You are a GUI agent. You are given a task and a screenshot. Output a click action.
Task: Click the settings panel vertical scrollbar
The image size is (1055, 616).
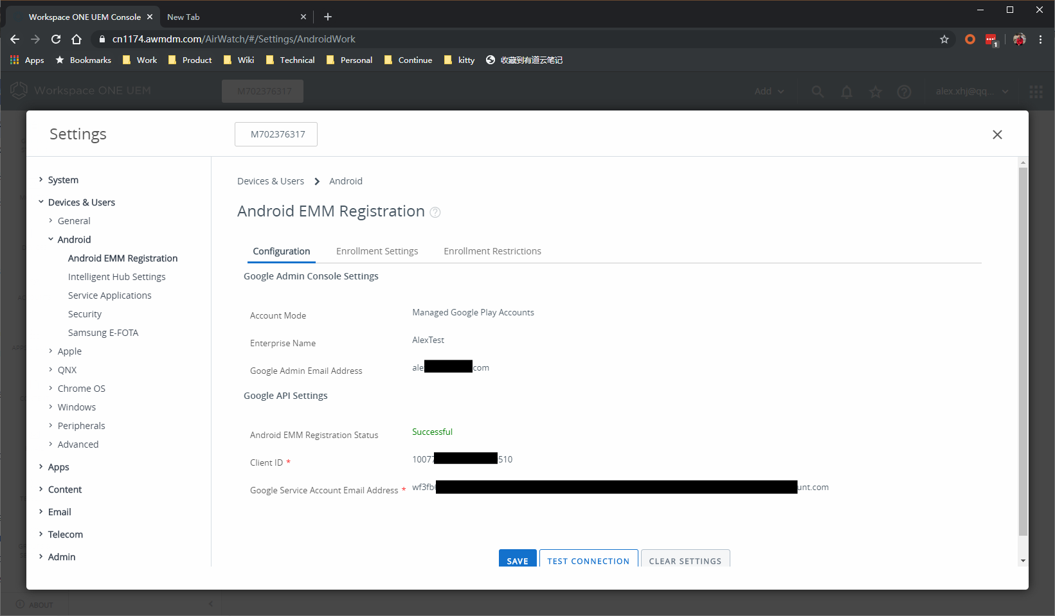coord(1023,351)
